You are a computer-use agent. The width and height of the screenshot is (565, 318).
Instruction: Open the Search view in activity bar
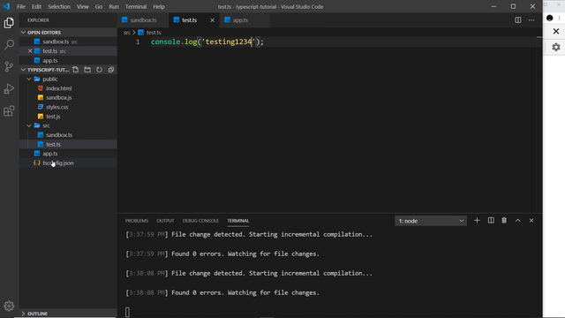pyautogui.click(x=9, y=45)
